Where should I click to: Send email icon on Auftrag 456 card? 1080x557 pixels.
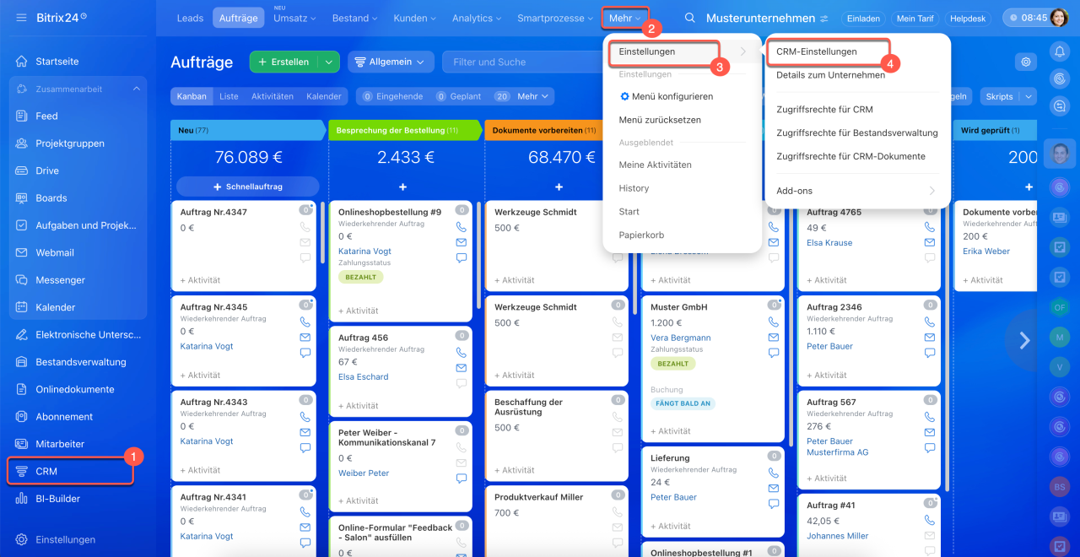coord(461,368)
